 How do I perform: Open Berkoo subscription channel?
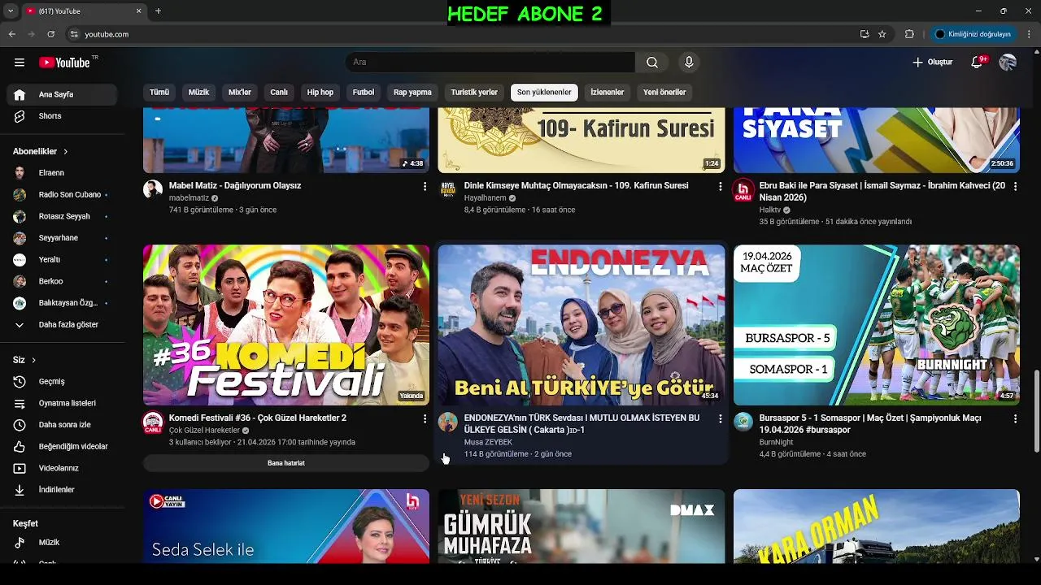(x=62, y=281)
